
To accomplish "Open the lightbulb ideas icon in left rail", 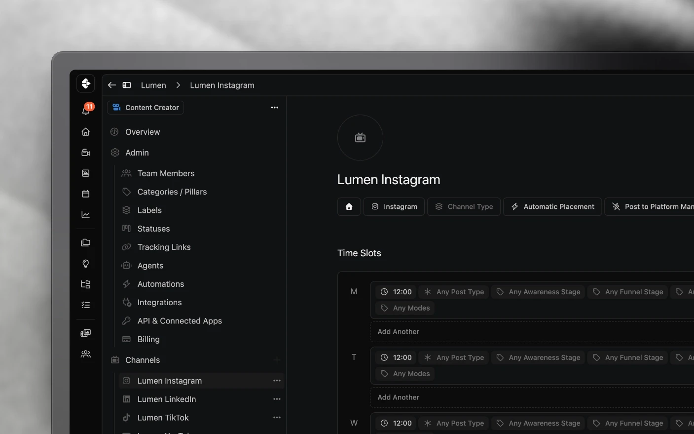I will pos(86,264).
